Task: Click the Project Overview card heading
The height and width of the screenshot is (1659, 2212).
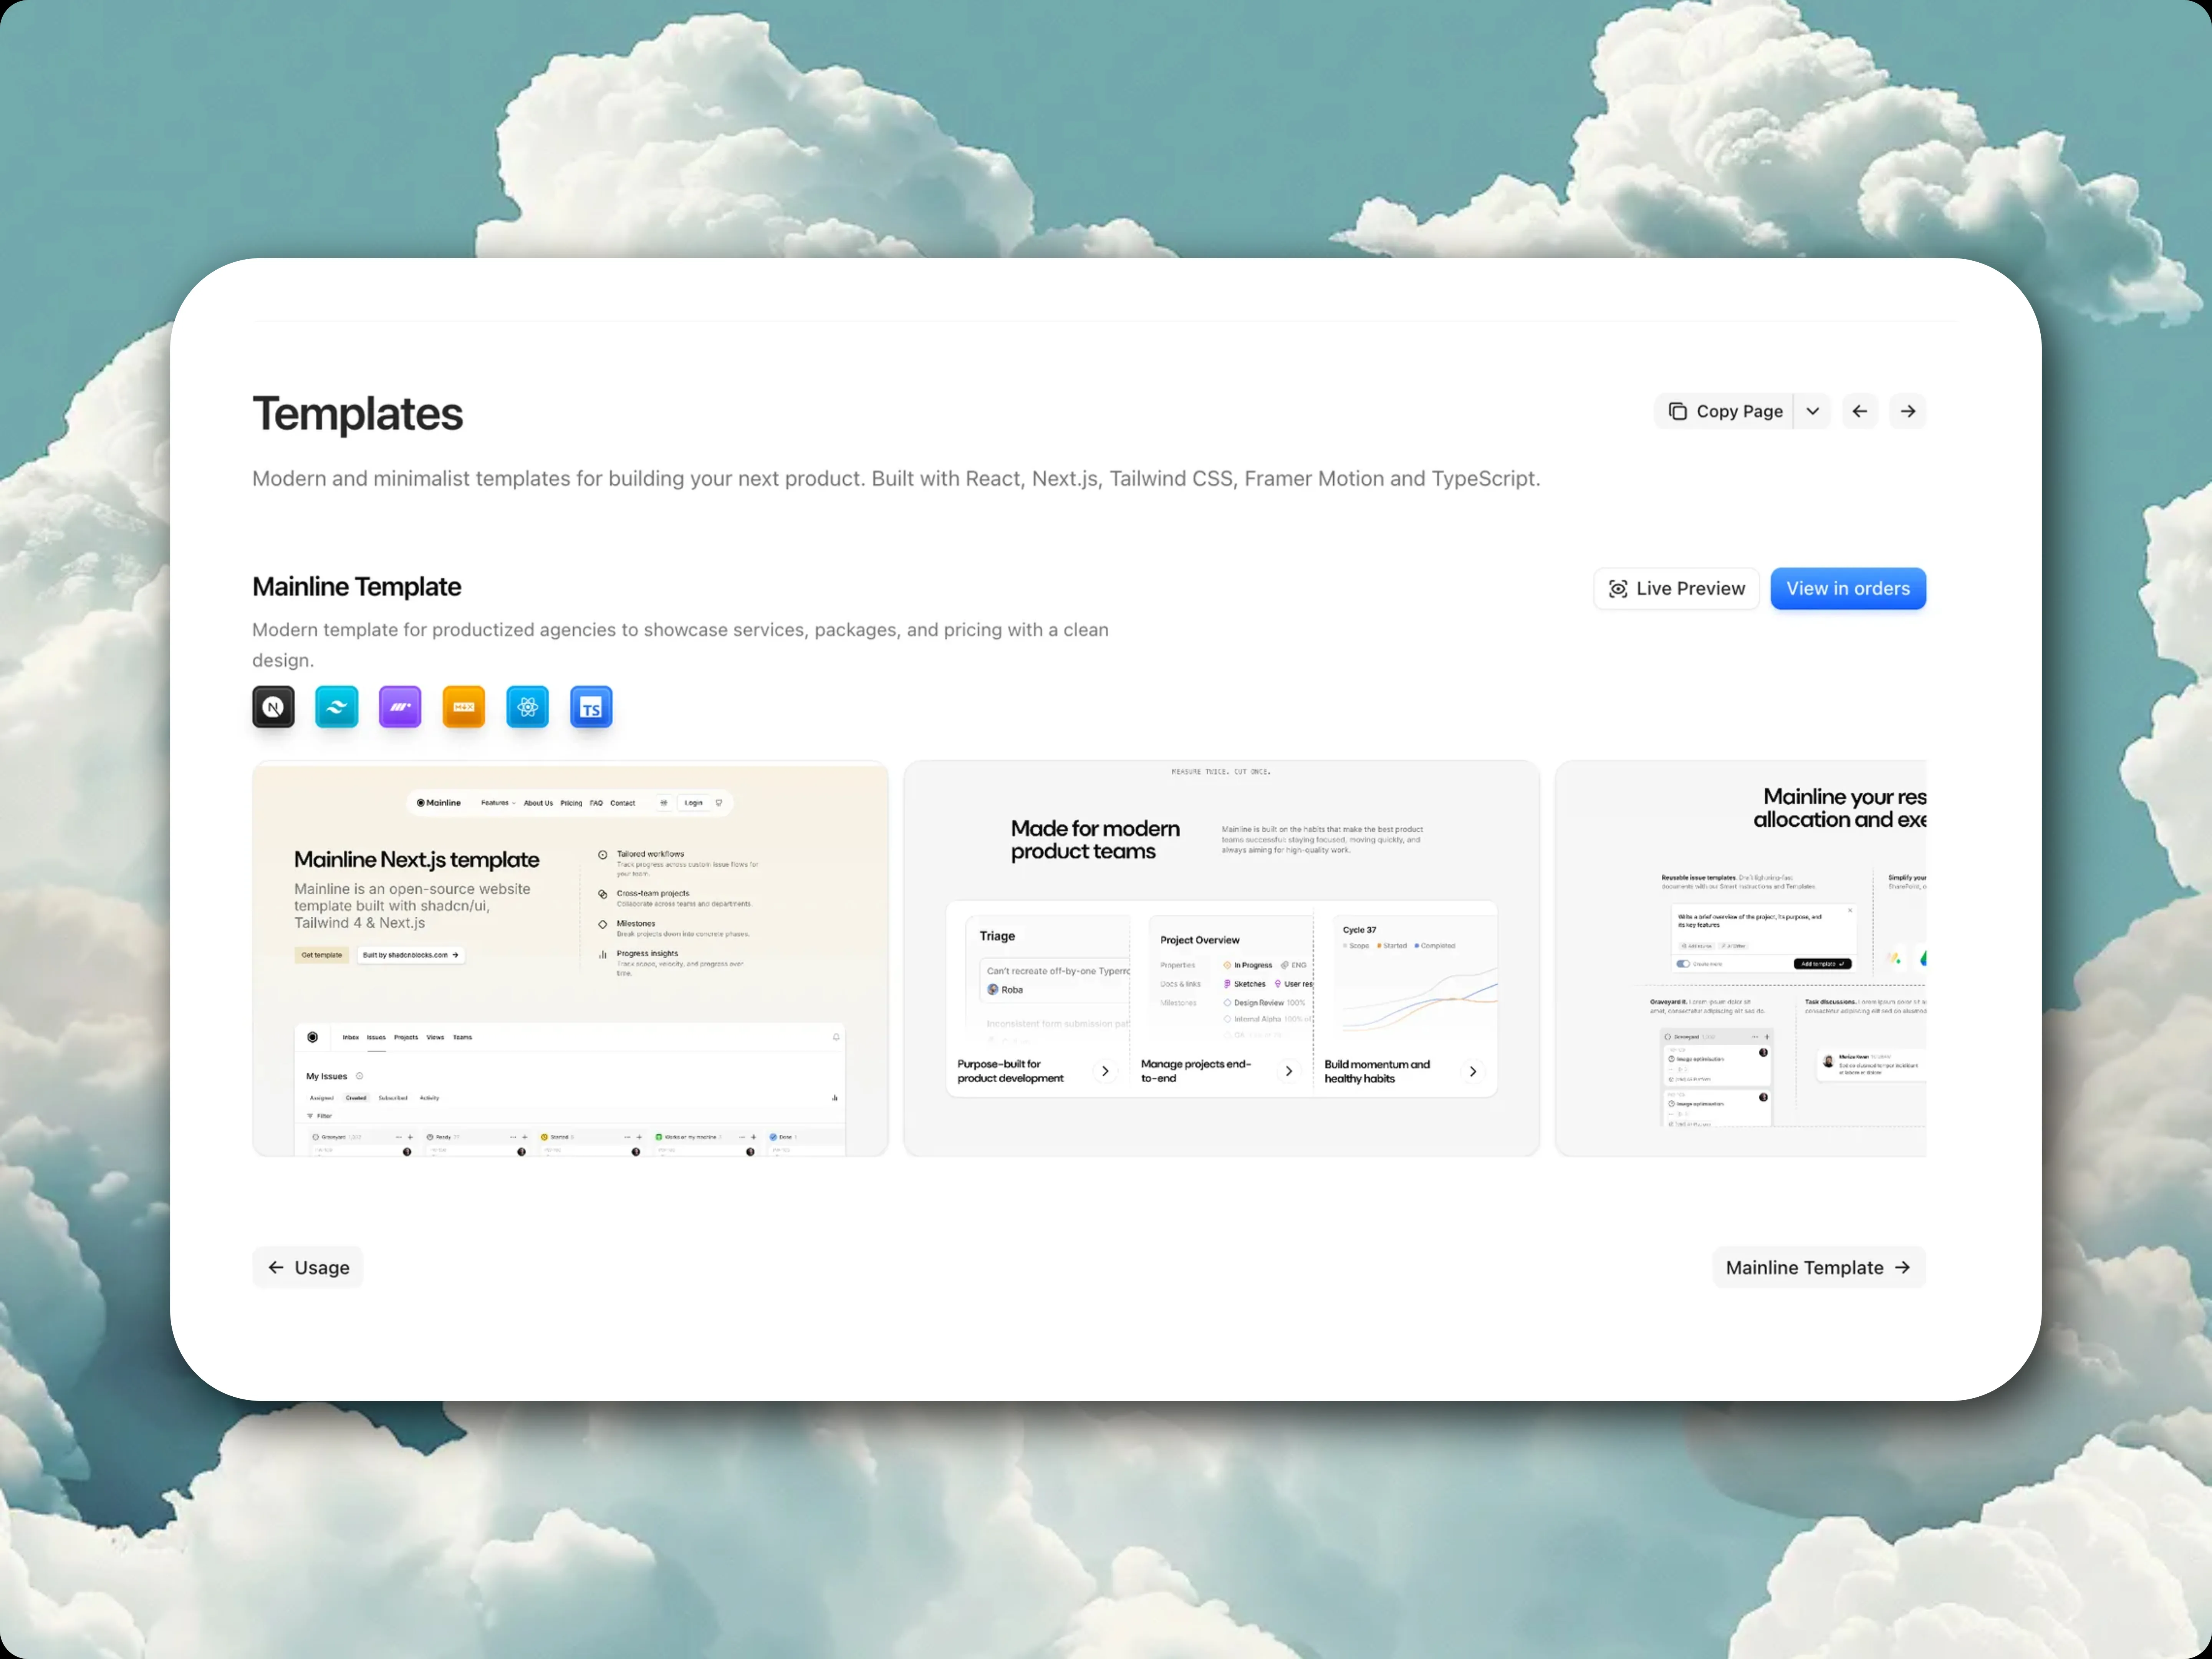Action: tap(1200, 940)
